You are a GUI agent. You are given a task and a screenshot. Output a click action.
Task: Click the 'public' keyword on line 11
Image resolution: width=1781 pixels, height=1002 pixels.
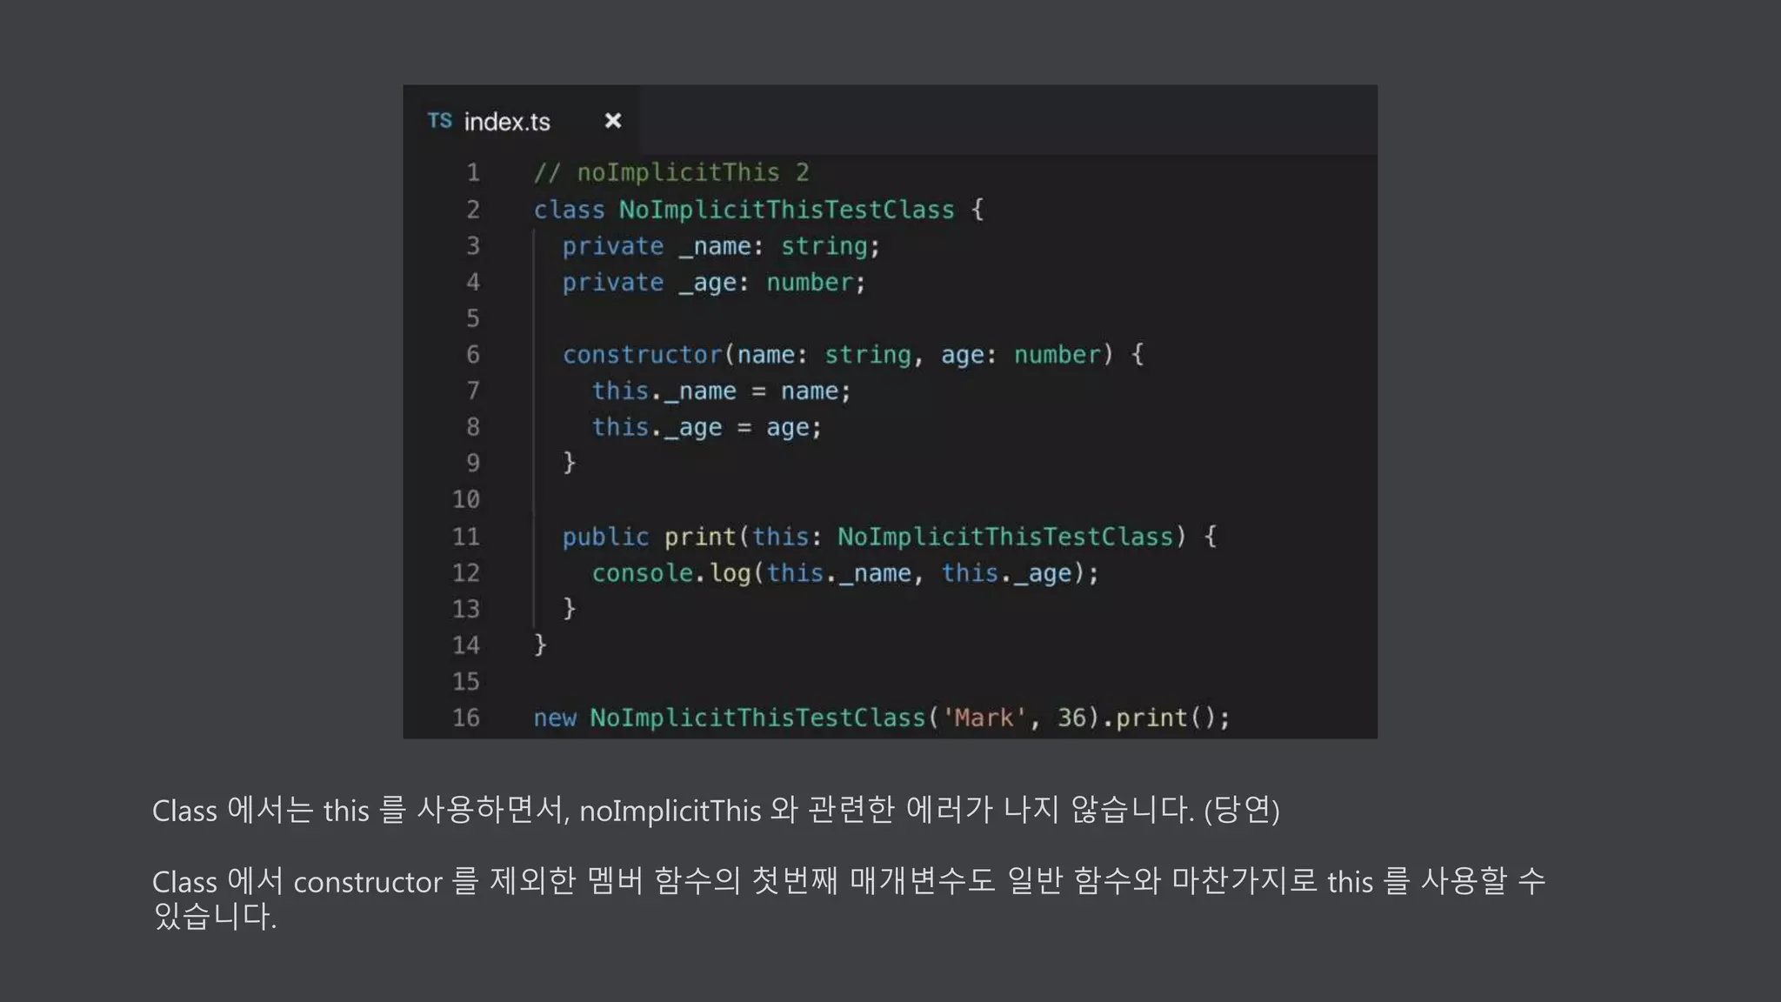(605, 537)
